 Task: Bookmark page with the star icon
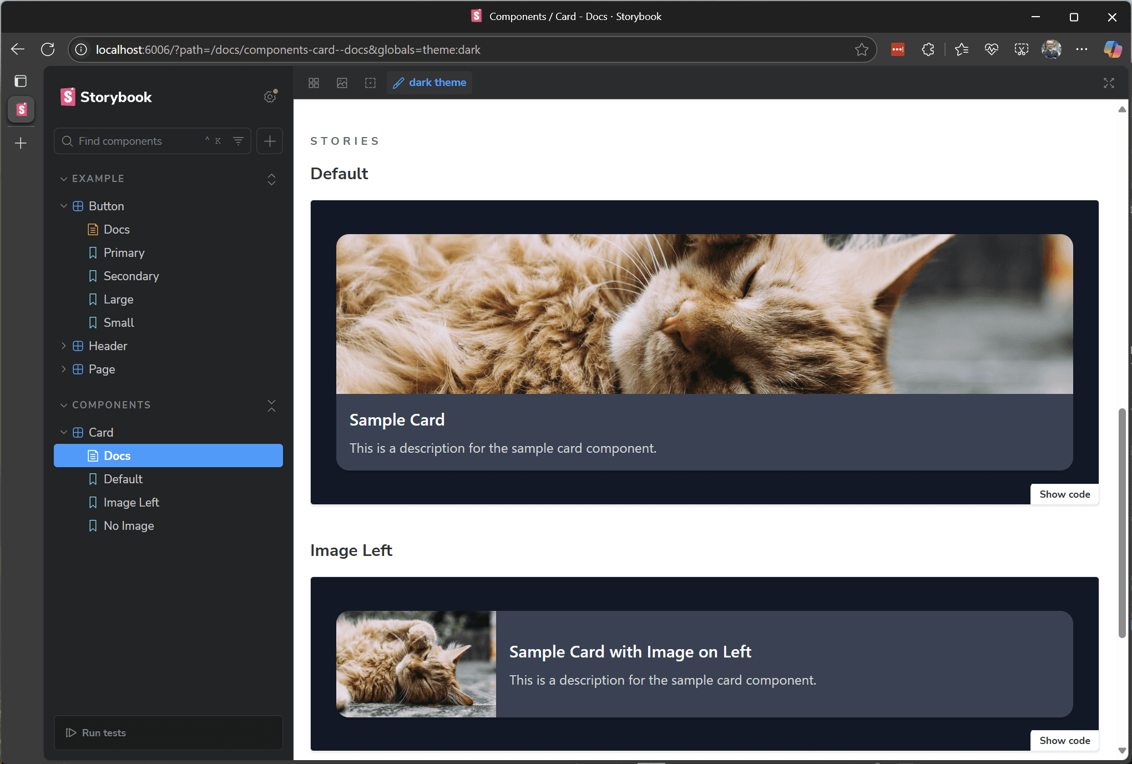point(861,49)
